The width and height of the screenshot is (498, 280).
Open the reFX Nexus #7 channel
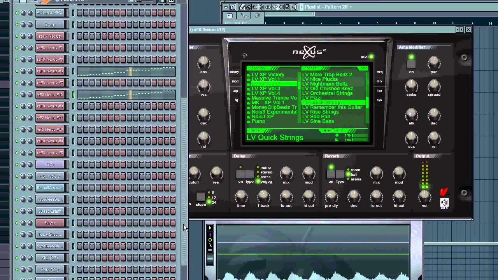click(x=50, y=83)
